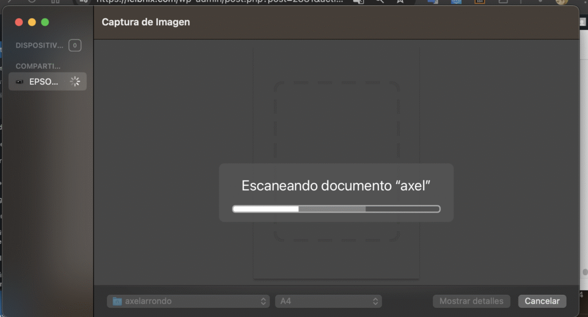Viewport: 588px width, 317px height.
Task: Close the Captura de Imagen window
Action: [x=18, y=22]
